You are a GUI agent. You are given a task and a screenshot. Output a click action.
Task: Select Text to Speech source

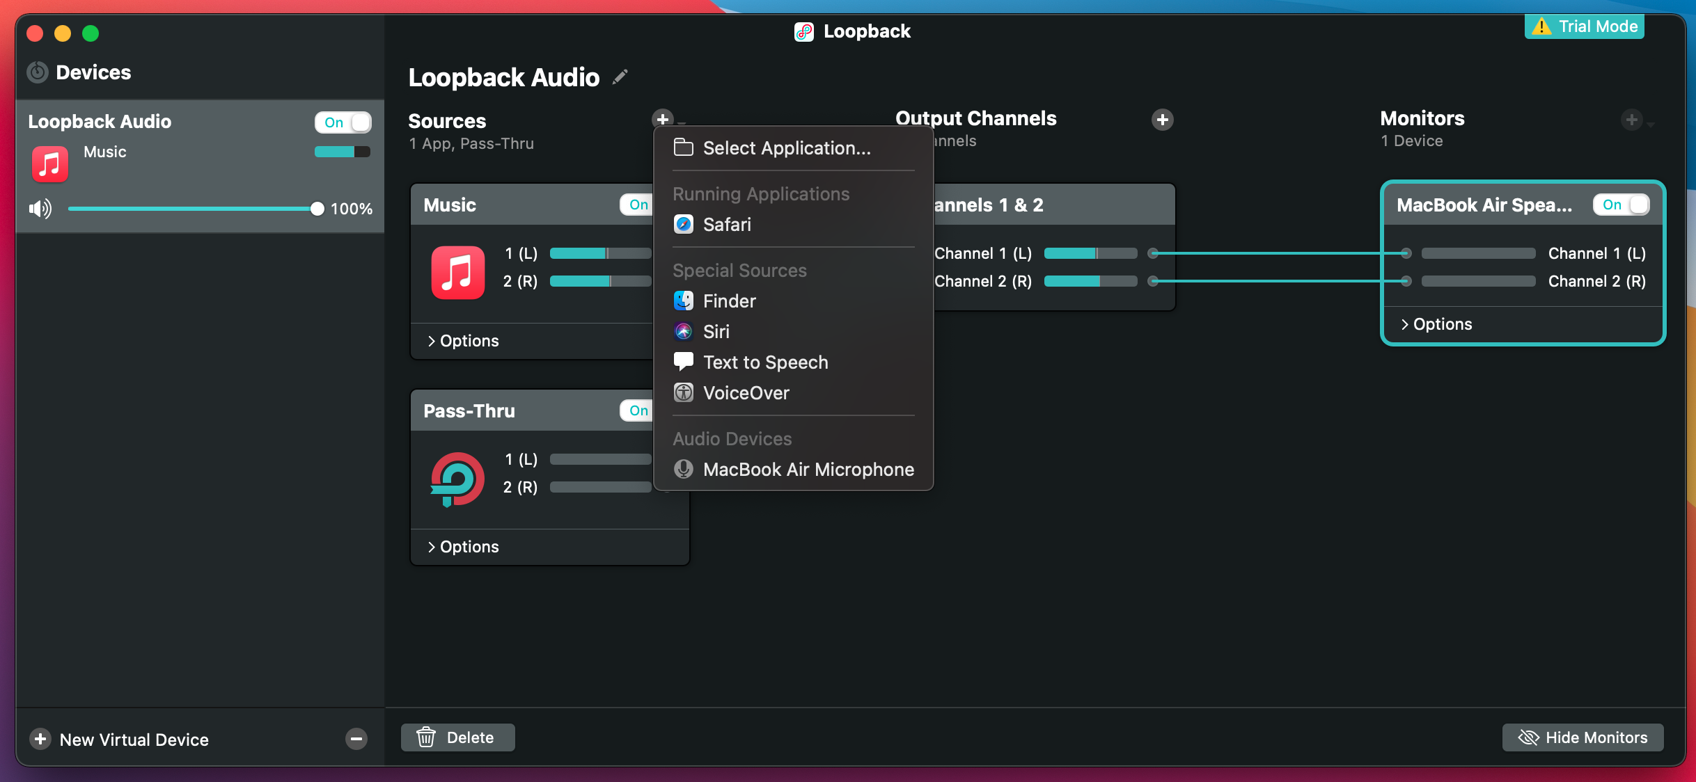pyautogui.click(x=794, y=362)
